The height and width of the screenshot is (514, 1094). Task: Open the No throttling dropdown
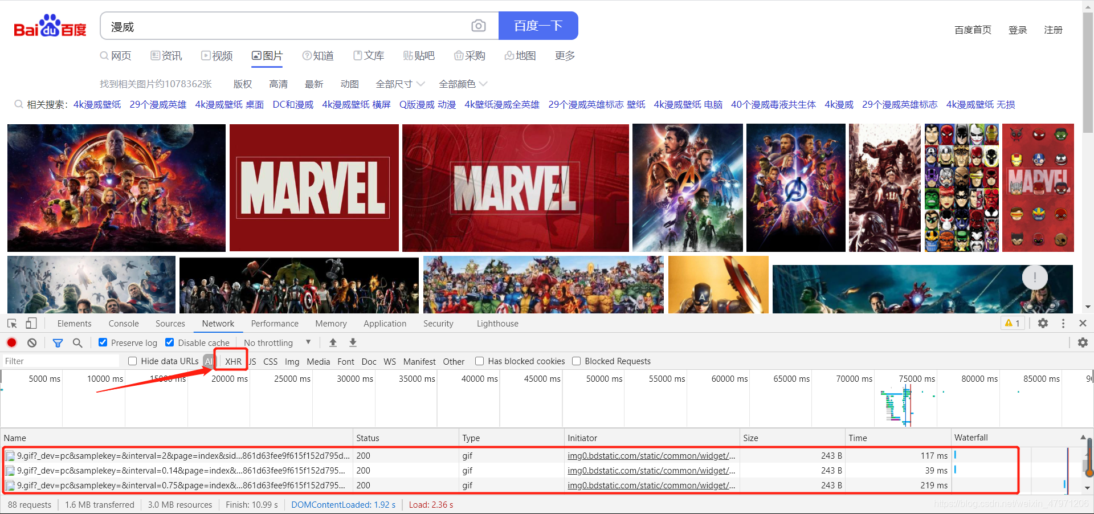tap(277, 342)
